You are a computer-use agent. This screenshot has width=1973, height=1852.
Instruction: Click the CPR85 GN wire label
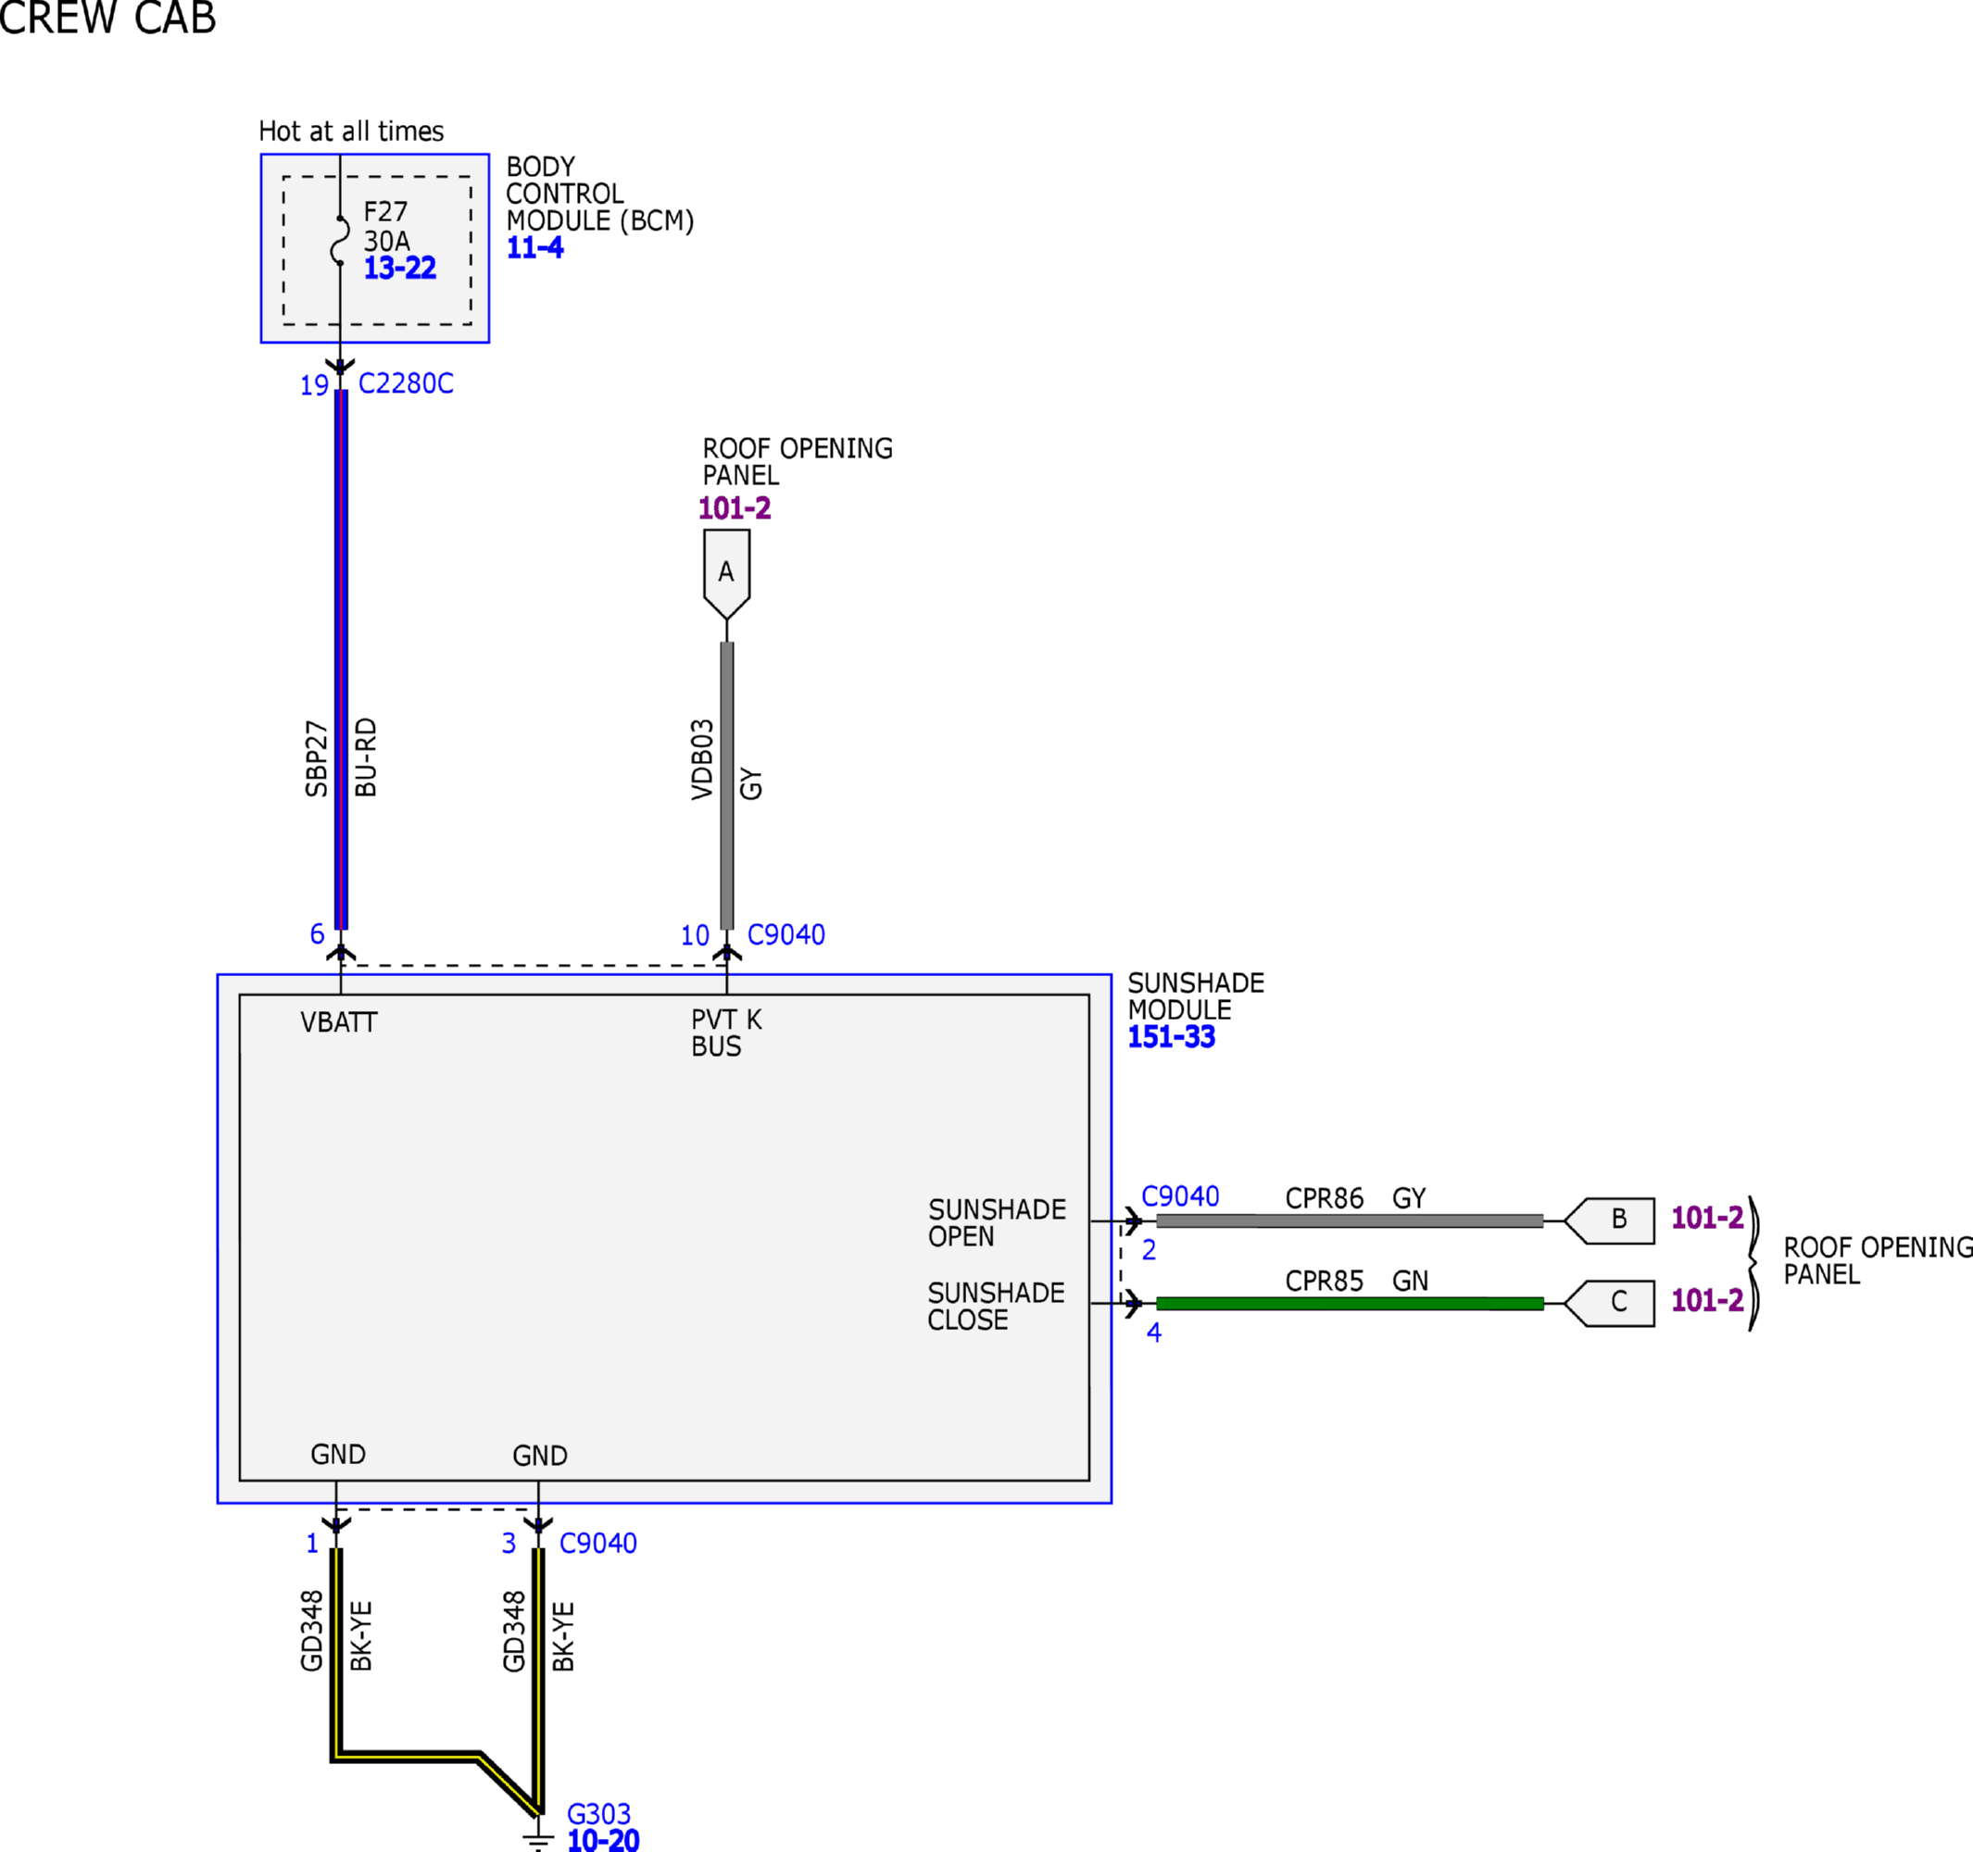(x=1357, y=1282)
